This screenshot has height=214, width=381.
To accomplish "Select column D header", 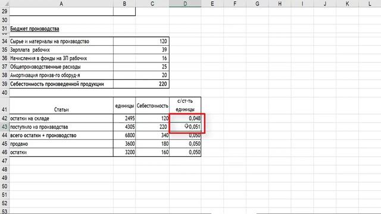I will click(x=185, y=4).
